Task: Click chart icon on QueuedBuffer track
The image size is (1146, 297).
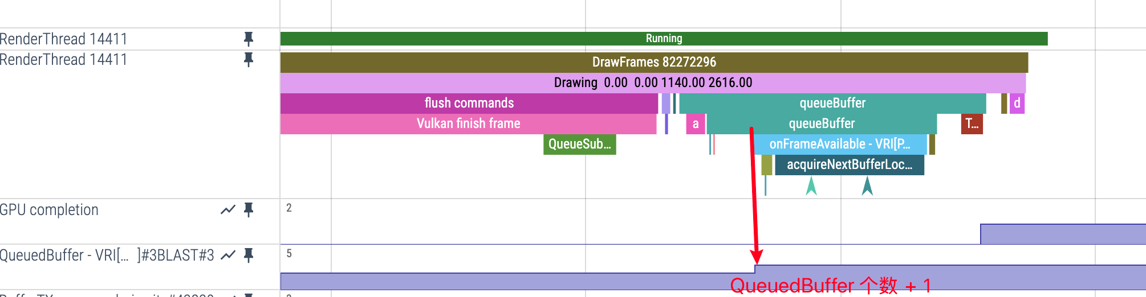Action: (x=228, y=255)
